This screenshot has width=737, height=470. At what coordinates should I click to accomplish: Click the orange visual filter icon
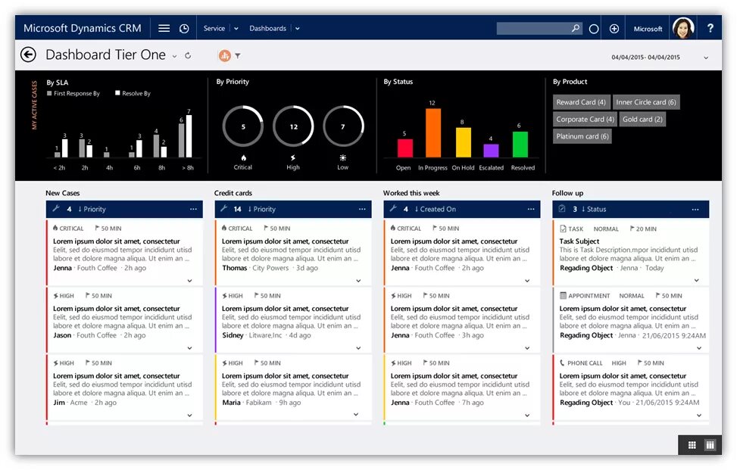225,56
